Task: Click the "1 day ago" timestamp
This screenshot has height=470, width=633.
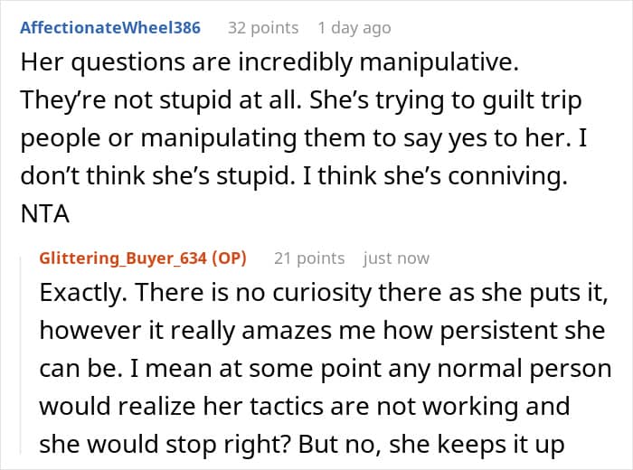Action: [x=354, y=28]
